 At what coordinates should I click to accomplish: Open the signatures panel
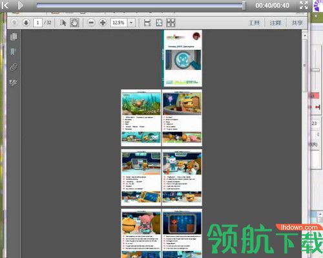tap(14, 82)
